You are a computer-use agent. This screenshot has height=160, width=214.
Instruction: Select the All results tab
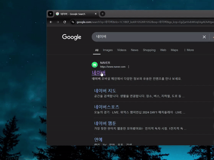[x=97, y=50]
